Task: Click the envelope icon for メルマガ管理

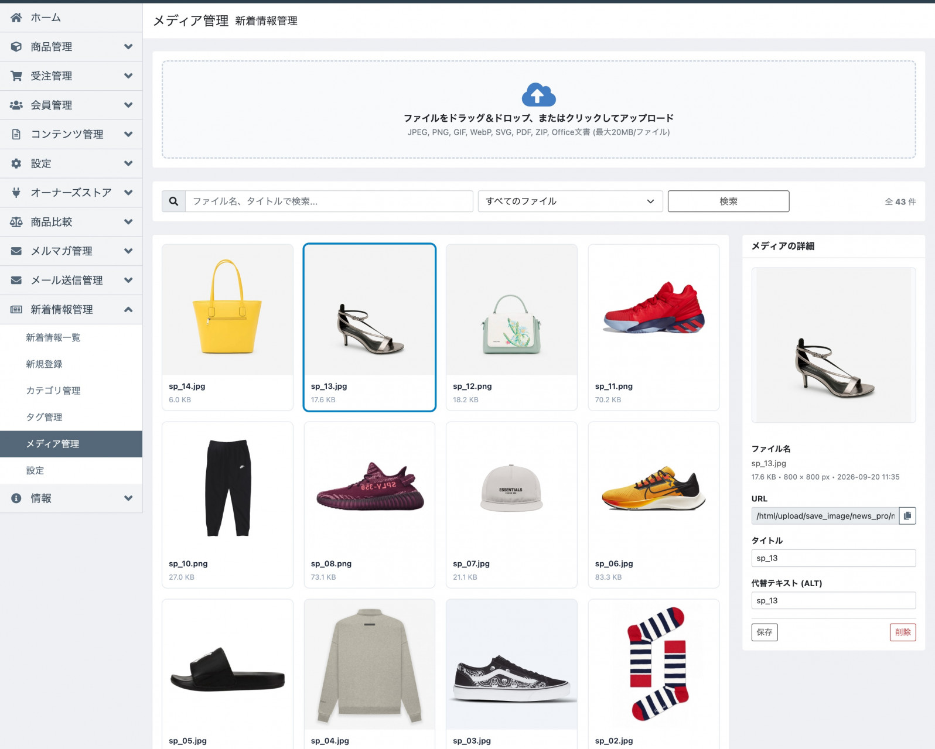Action: 16,251
